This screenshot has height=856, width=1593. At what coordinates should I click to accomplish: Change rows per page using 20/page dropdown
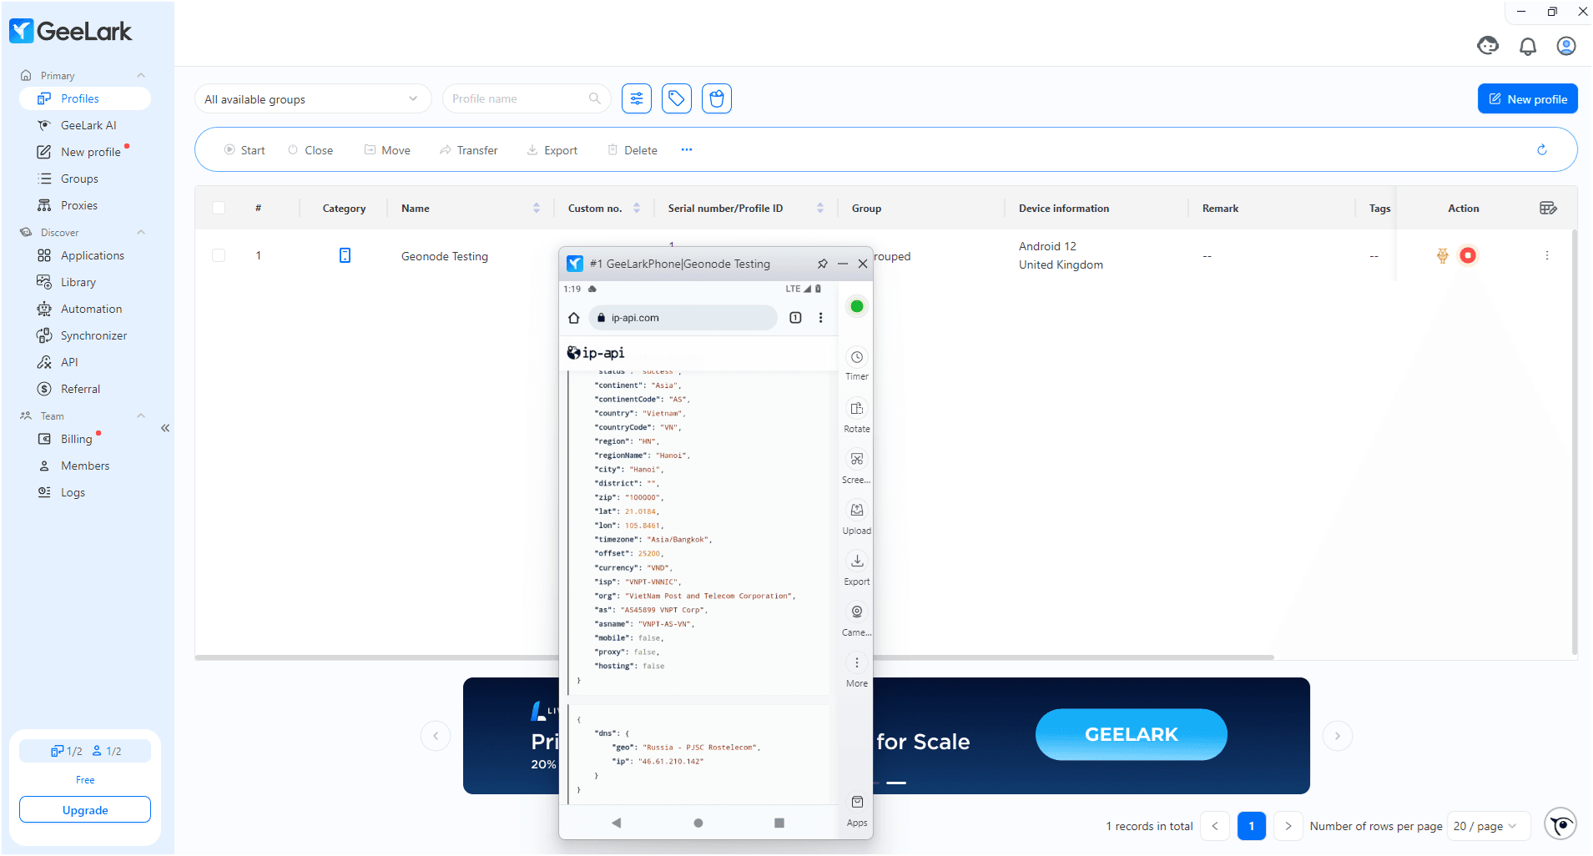coord(1486,825)
